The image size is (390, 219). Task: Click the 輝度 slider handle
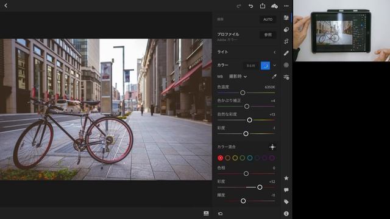(243, 201)
